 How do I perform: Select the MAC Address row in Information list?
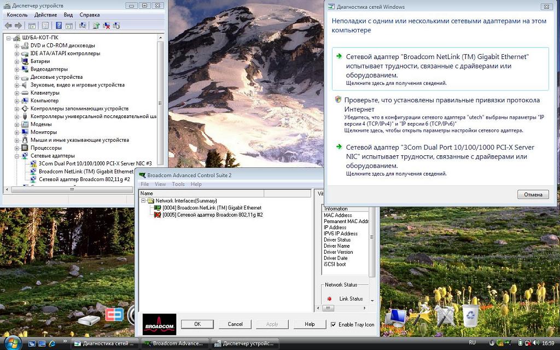point(346,215)
